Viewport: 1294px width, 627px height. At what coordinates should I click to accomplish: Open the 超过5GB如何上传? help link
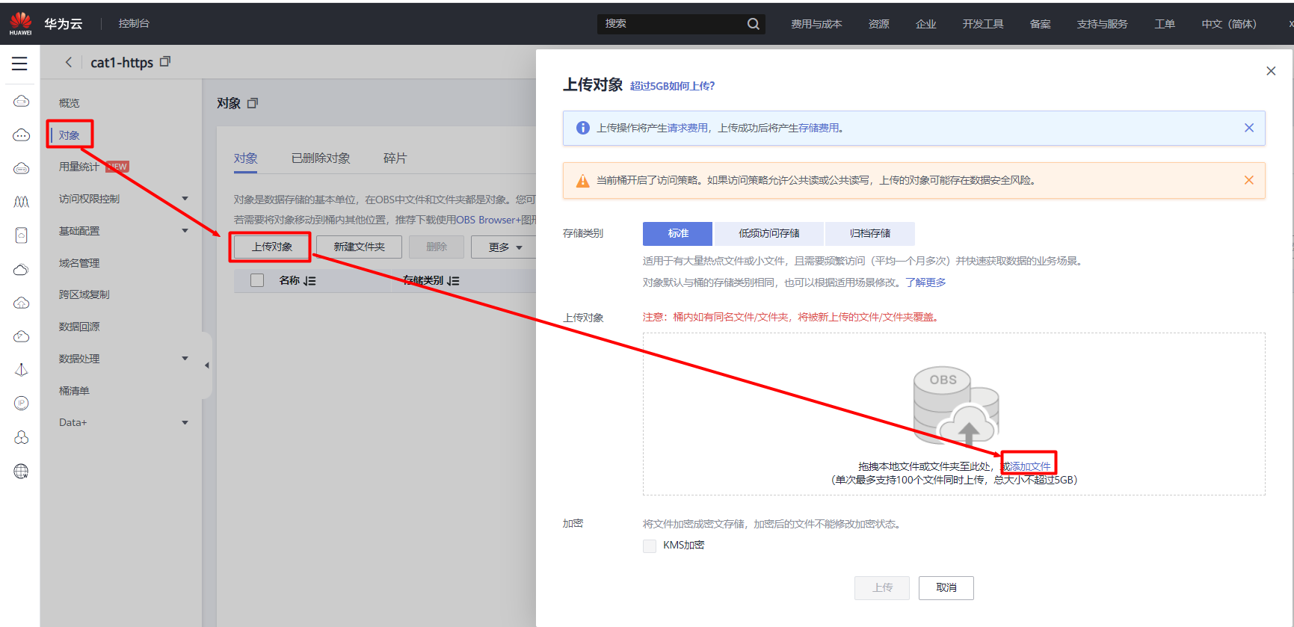[672, 86]
